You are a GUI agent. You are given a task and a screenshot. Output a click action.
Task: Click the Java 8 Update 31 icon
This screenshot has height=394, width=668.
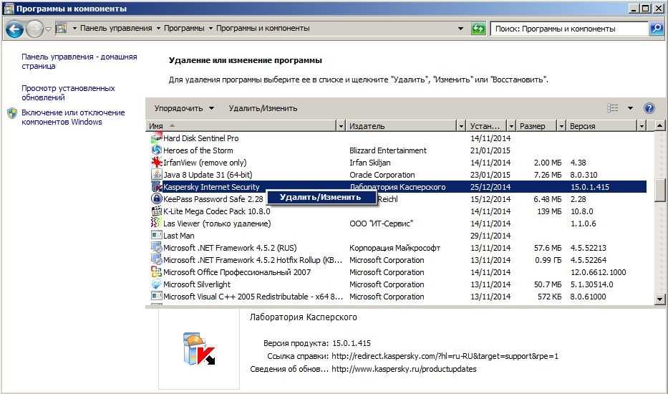click(156, 174)
